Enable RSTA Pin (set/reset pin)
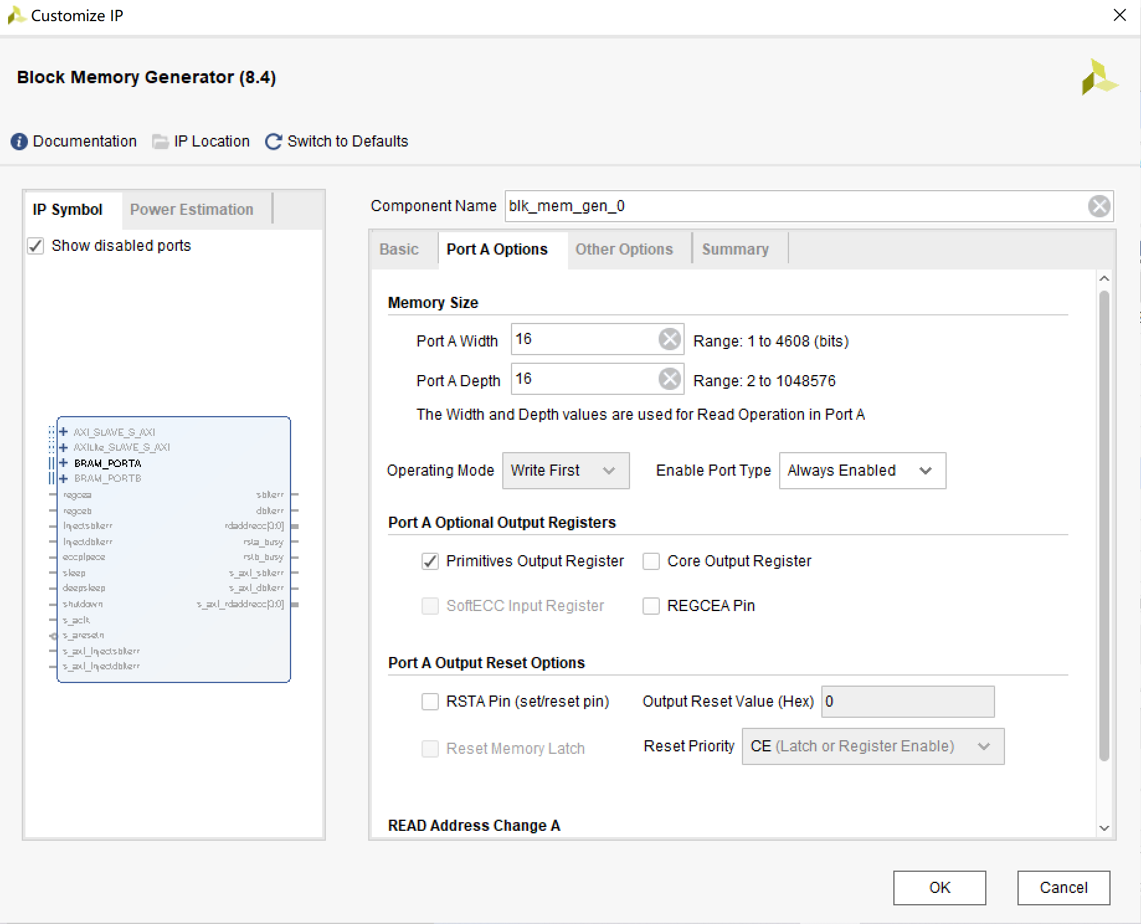 pyautogui.click(x=430, y=702)
